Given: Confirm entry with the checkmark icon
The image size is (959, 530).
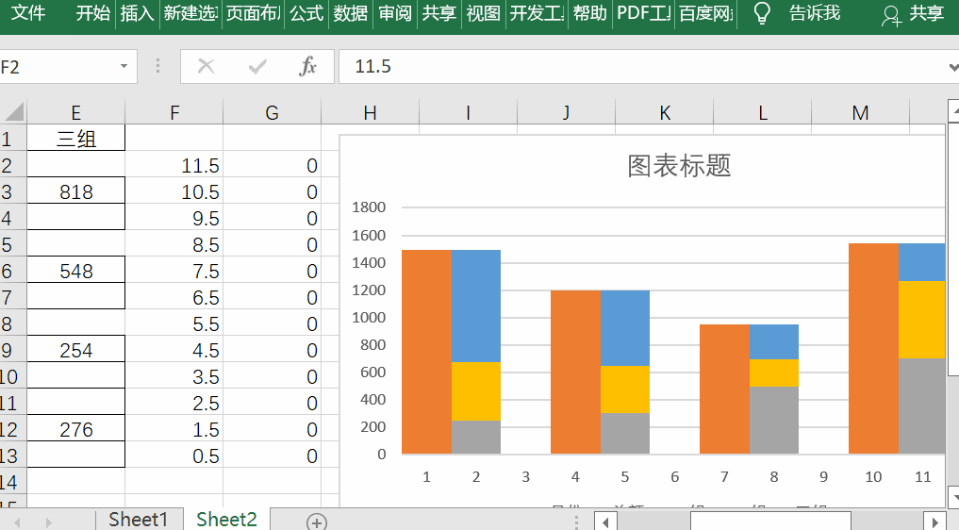Looking at the screenshot, I should coord(257,66).
